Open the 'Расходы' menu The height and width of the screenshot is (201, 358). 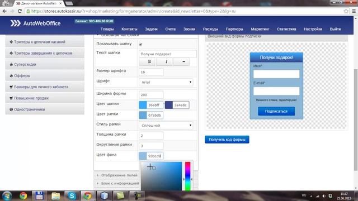(210, 29)
